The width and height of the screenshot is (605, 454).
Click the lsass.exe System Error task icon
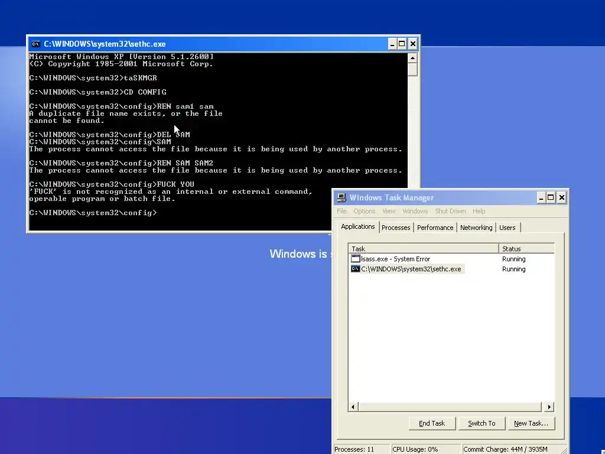coord(355,259)
